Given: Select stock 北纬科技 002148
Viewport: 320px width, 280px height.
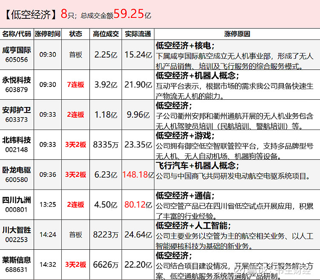Looking at the screenshot, I should coord(17,145).
